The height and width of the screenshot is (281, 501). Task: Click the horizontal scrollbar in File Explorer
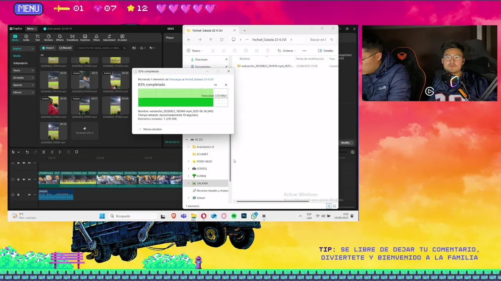[272, 201]
